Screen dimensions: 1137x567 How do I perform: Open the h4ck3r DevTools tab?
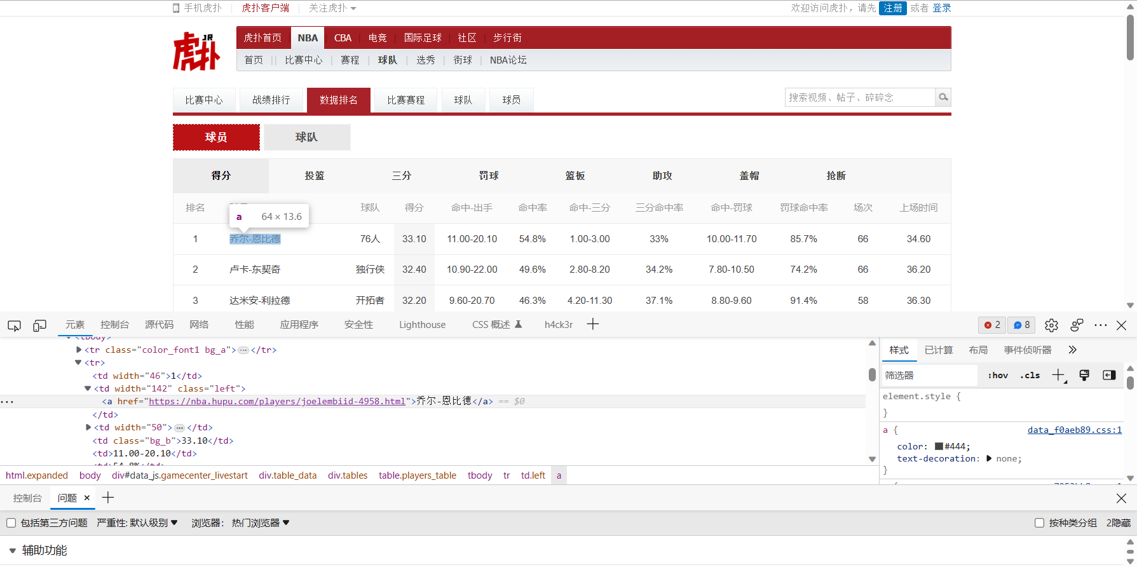pyautogui.click(x=559, y=325)
